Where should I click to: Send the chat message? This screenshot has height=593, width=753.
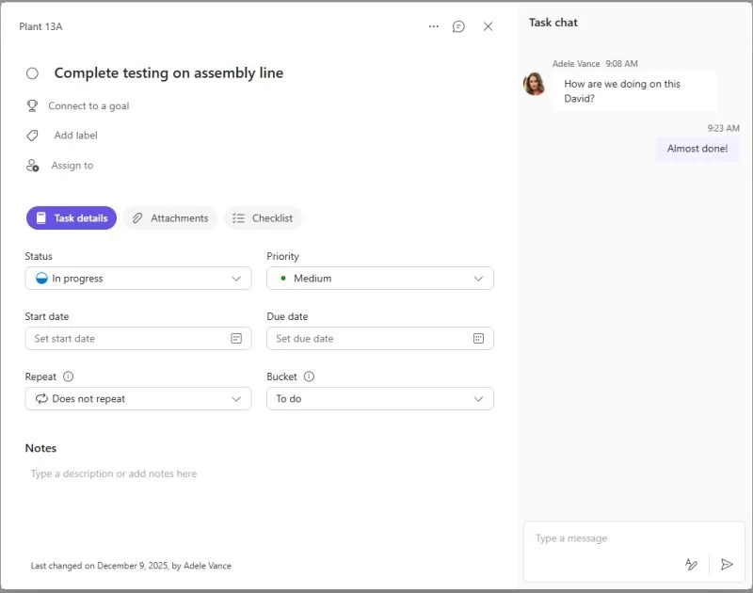[726, 564]
